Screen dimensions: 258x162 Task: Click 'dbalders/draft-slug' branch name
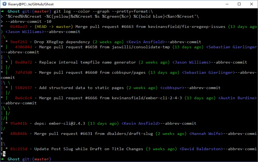[x=130, y=134]
